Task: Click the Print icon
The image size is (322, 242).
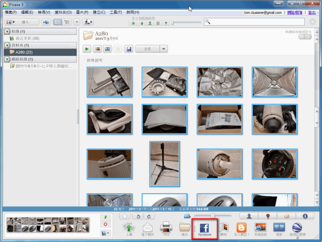Action: coord(166,227)
